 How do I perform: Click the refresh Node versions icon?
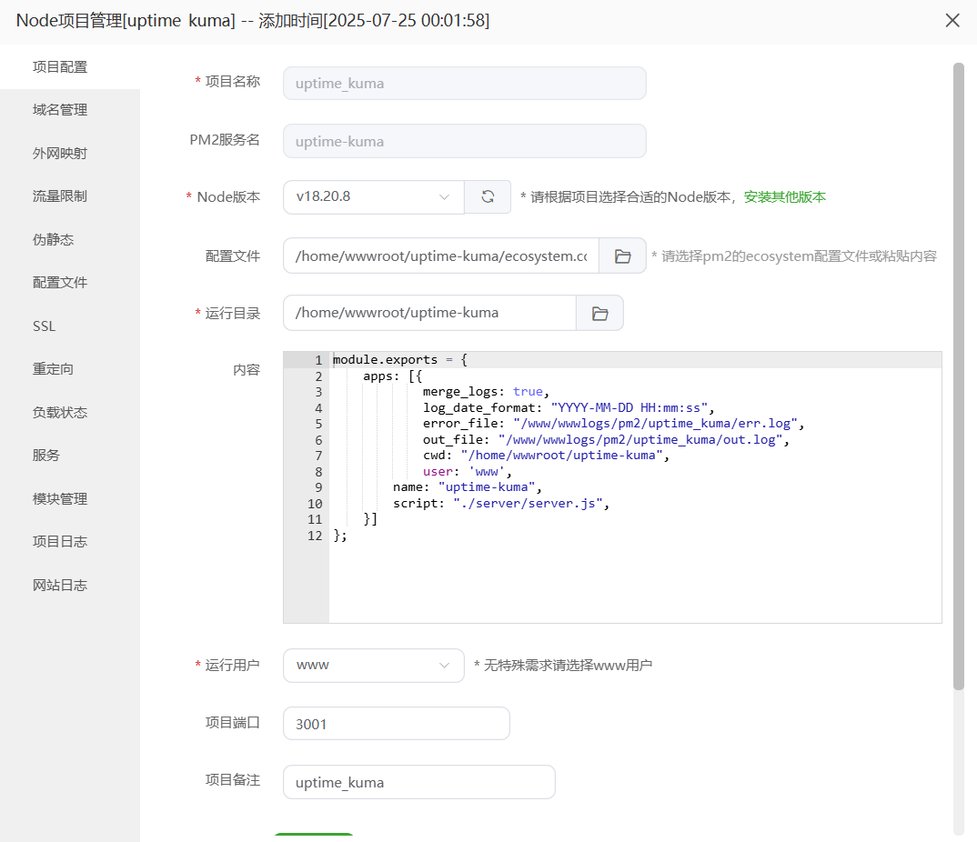point(488,196)
